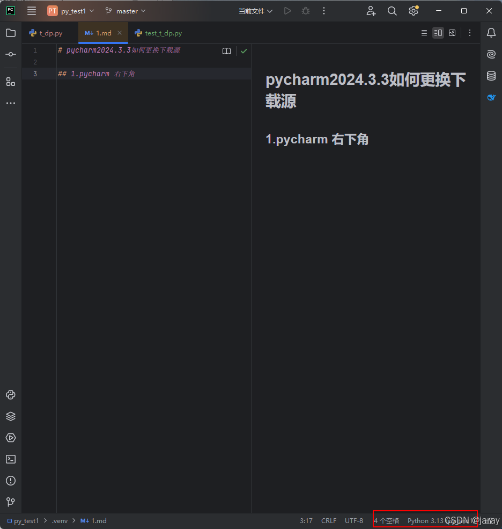The height and width of the screenshot is (529, 502).
Task: Open the blue whale plugin tool window
Action: tap(491, 98)
